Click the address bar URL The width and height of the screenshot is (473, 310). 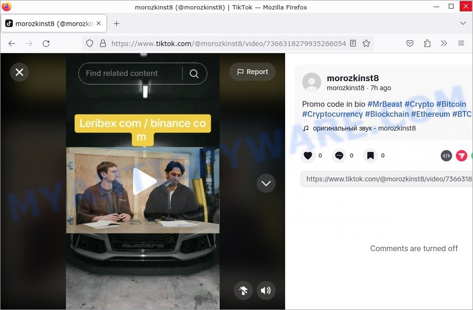pyautogui.click(x=228, y=44)
